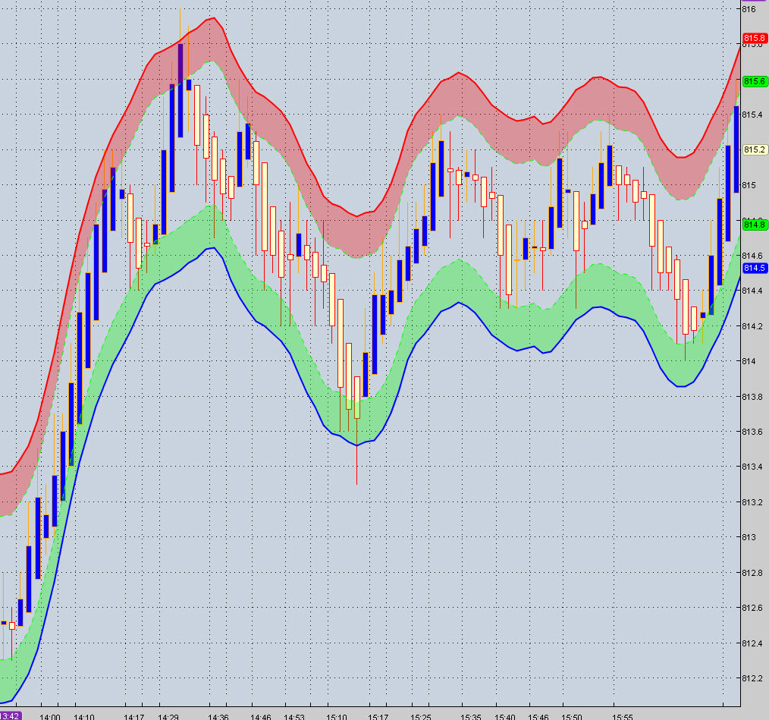Select the 813 price axis label
The image size is (769, 720).
[749, 537]
